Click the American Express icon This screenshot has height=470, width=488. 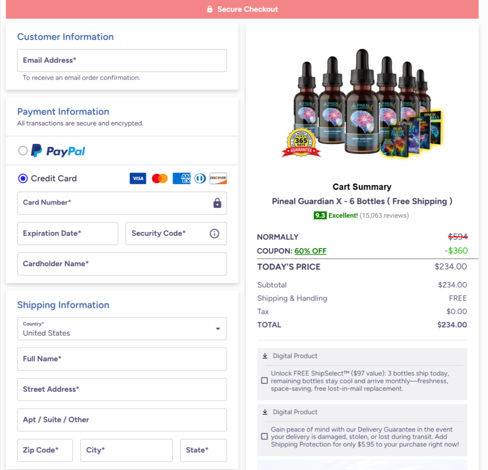pos(182,179)
